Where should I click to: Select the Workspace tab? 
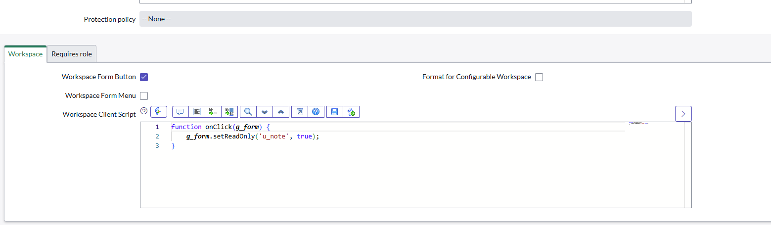(25, 54)
